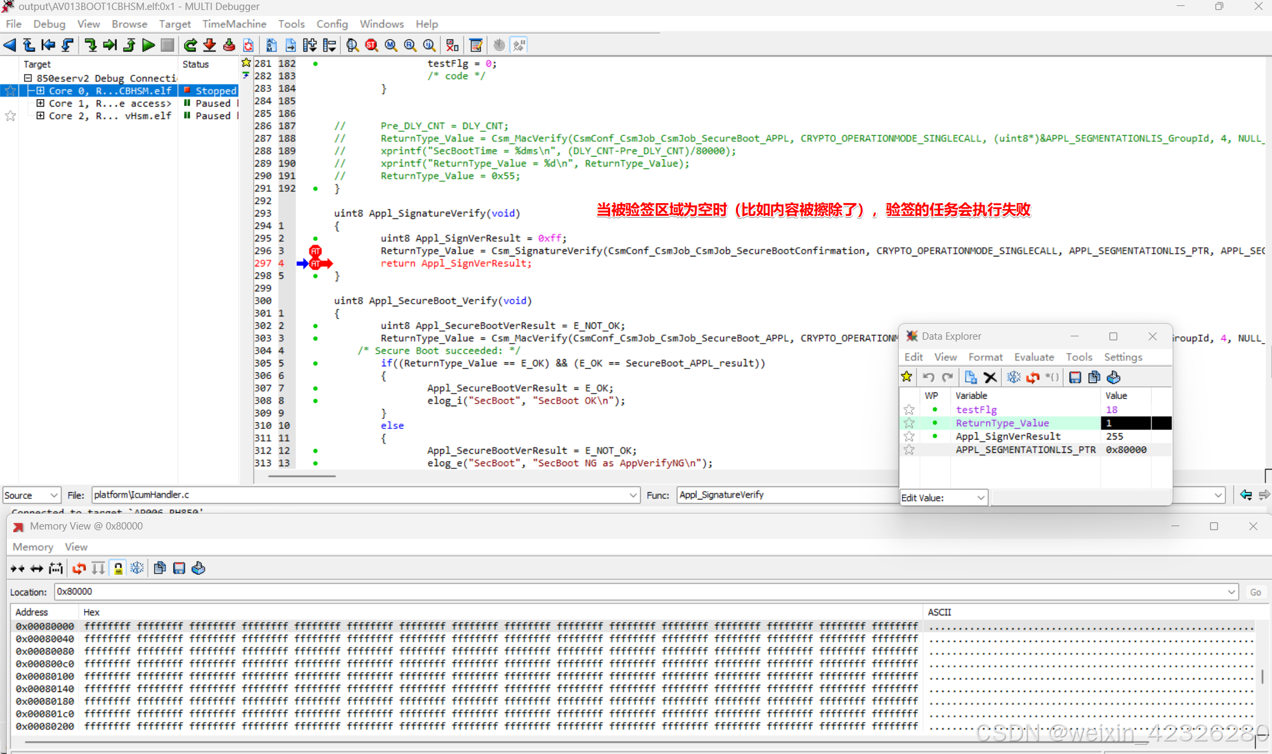The height and width of the screenshot is (754, 1272).
Task: Click the green Go/run arrow in toolbar
Action: tap(149, 45)
